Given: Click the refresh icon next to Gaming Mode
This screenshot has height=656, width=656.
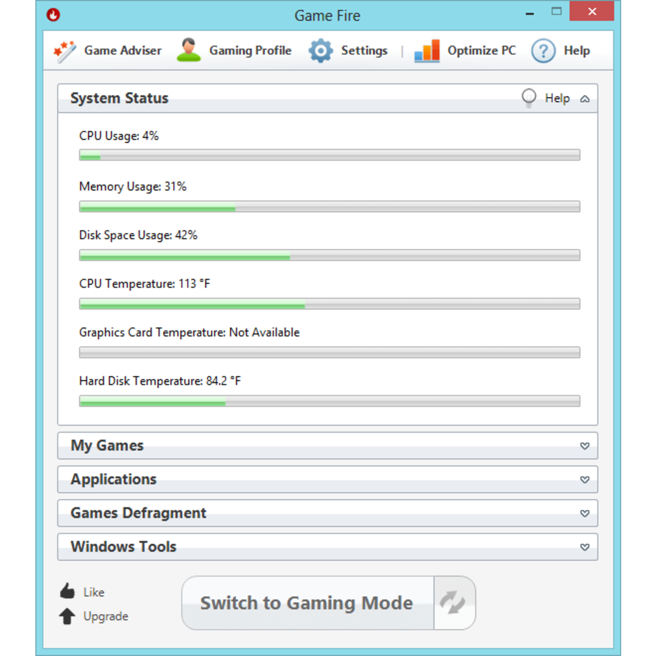Looking at the screenshot, I should (x=454, y=603).
